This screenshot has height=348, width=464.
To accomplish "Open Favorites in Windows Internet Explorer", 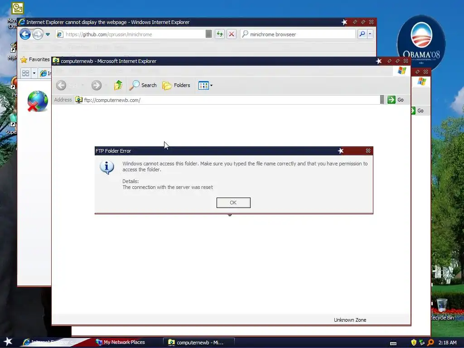I will [x=35, y=59].
